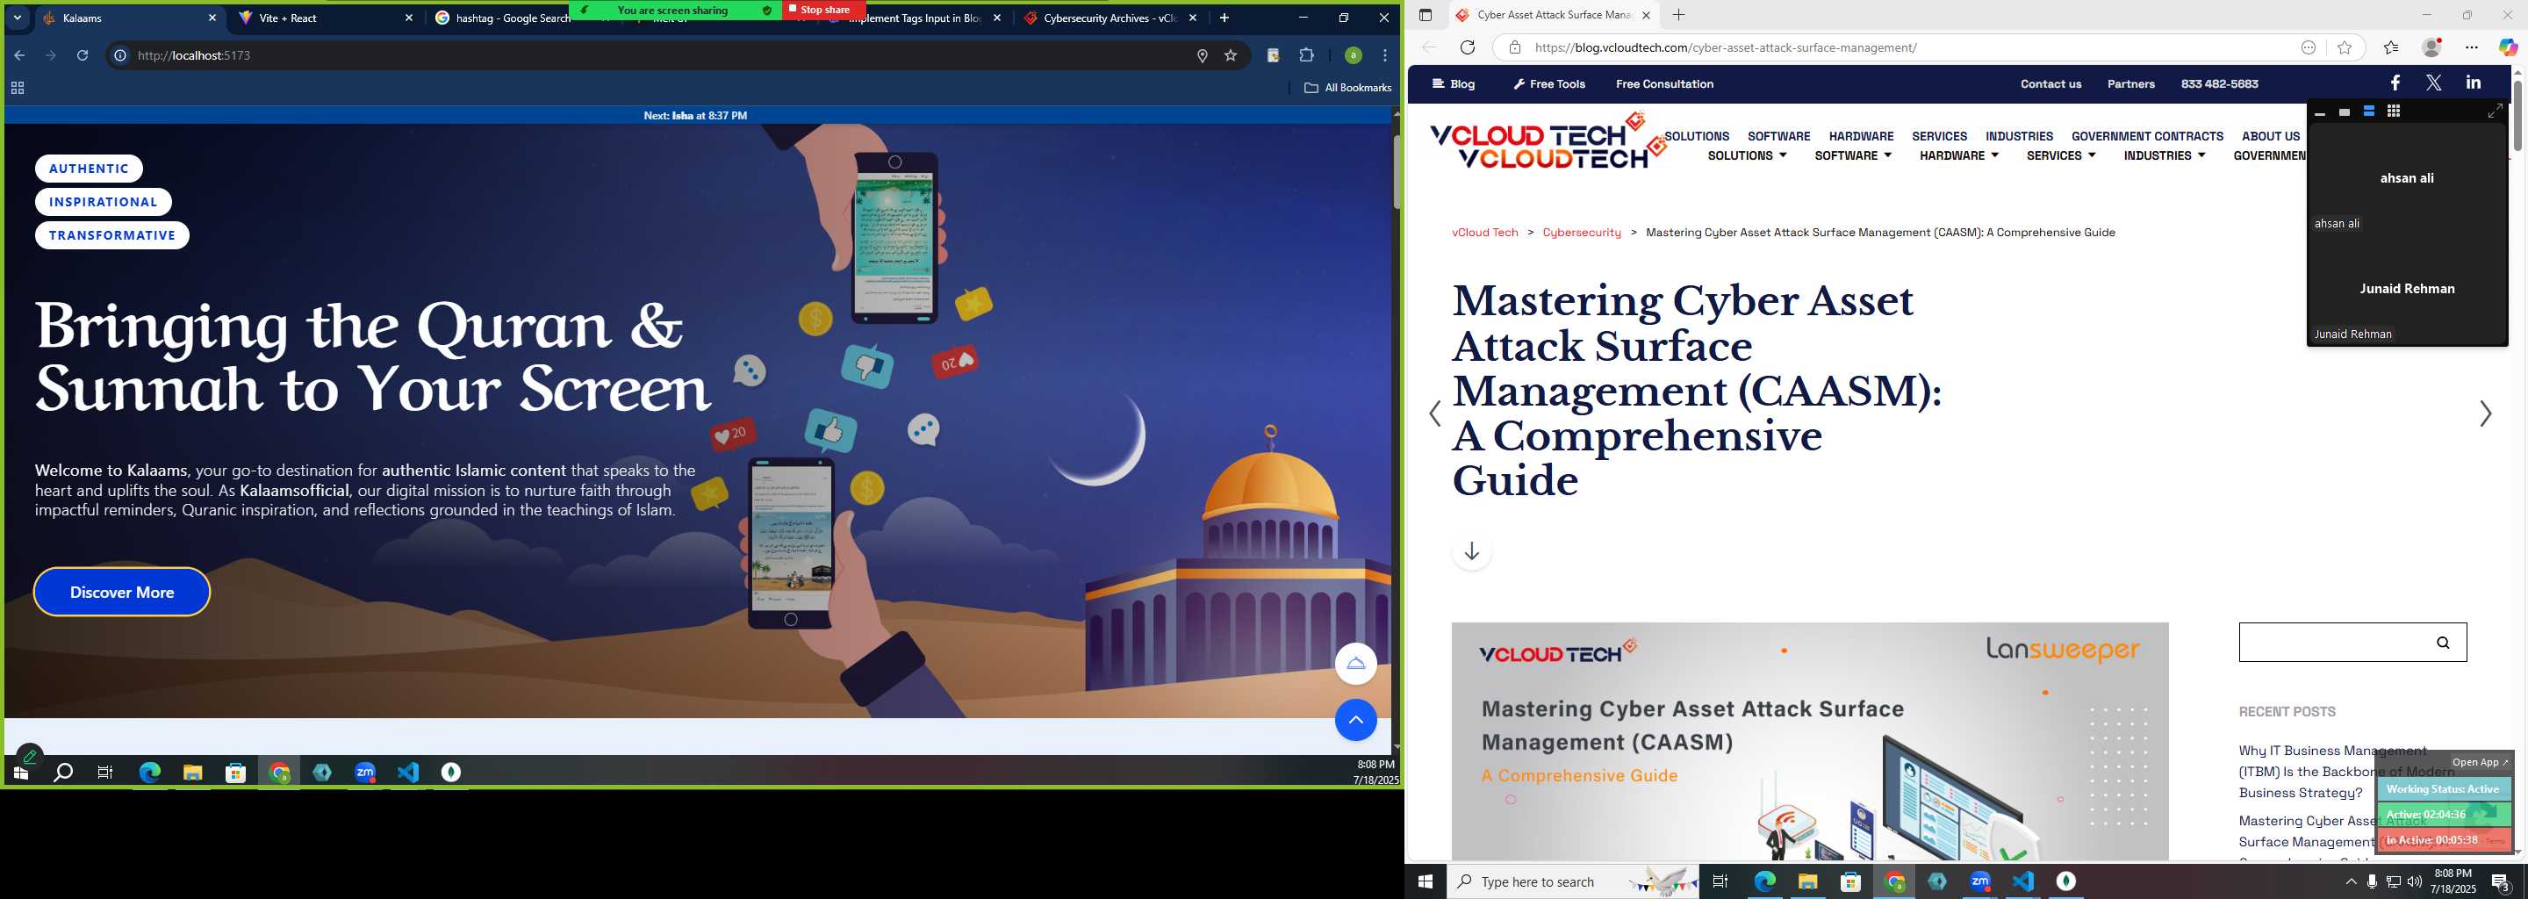
Task: Show hidden system tray icons
Action: click(2351, 881)
